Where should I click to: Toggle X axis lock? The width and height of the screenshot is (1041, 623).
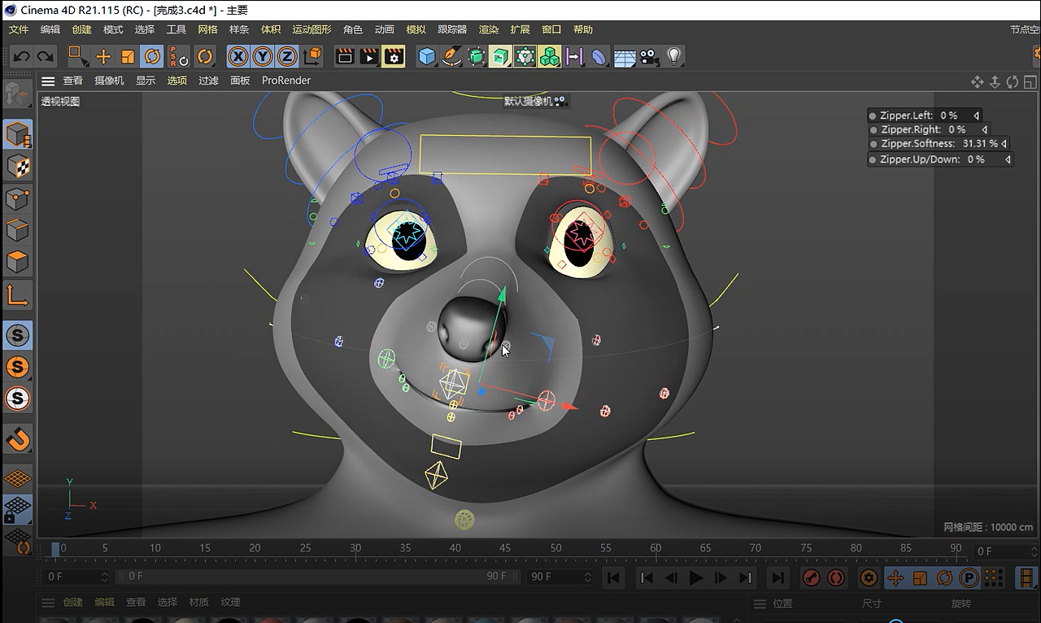237,56
